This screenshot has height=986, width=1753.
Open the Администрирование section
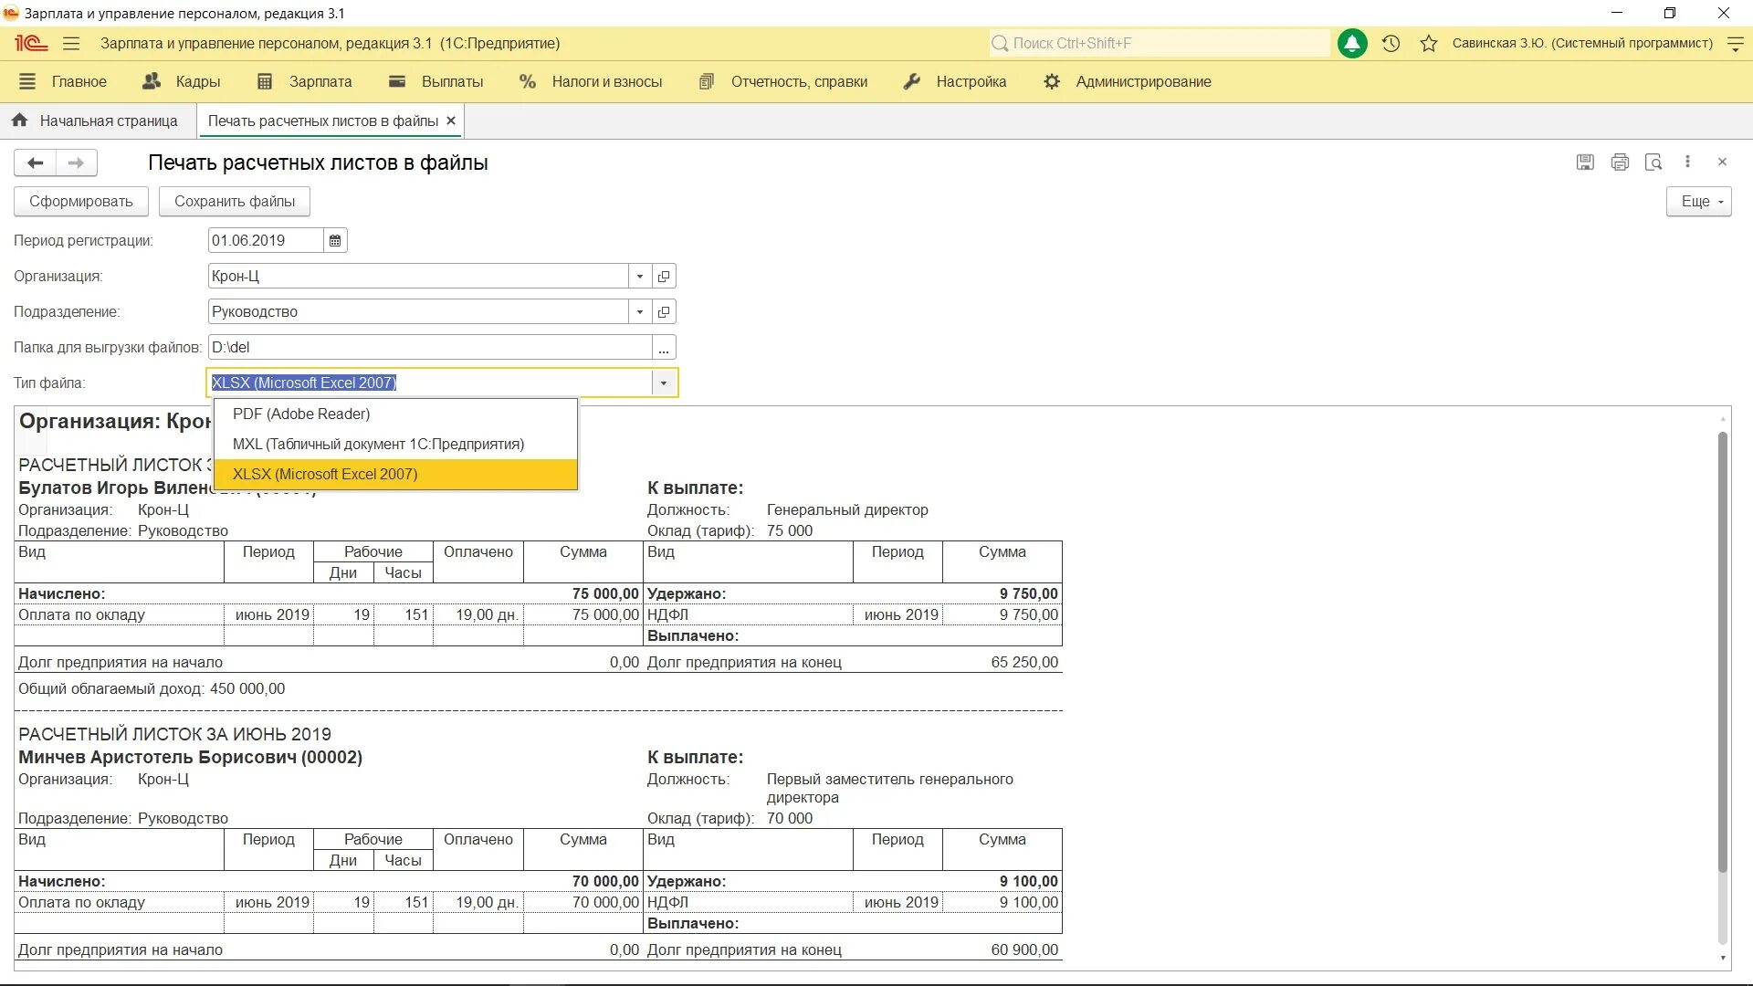(x=1127, y=82)
